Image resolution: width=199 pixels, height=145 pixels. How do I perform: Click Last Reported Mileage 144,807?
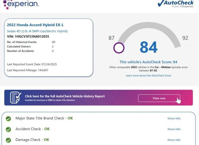pos(28,70)
